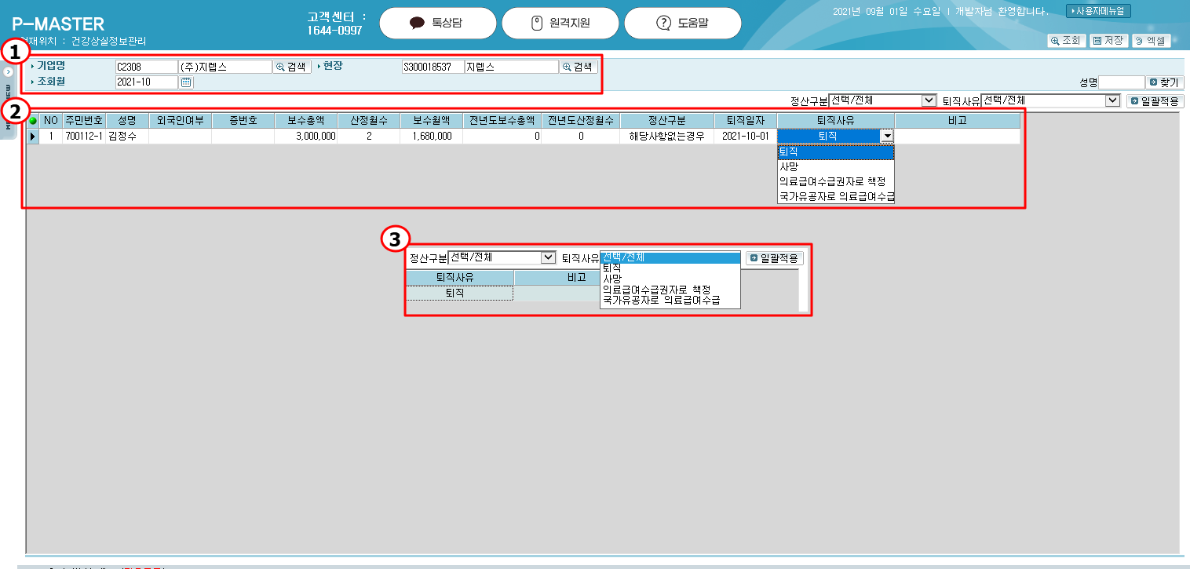Image resolution: width=1190 pixels, height=569 pixels.
Task: Click 검색 button next to 현장
Action: 579,67
